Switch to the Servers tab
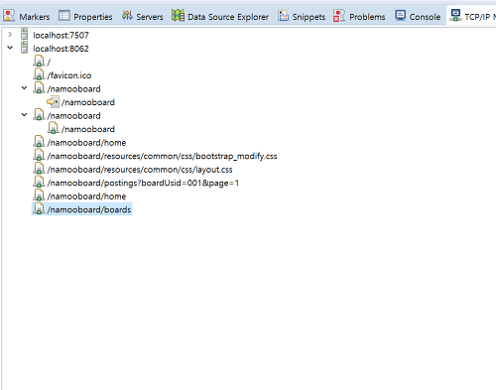The width and height of the screenshot is (496, 390). [x=143, y=16]
